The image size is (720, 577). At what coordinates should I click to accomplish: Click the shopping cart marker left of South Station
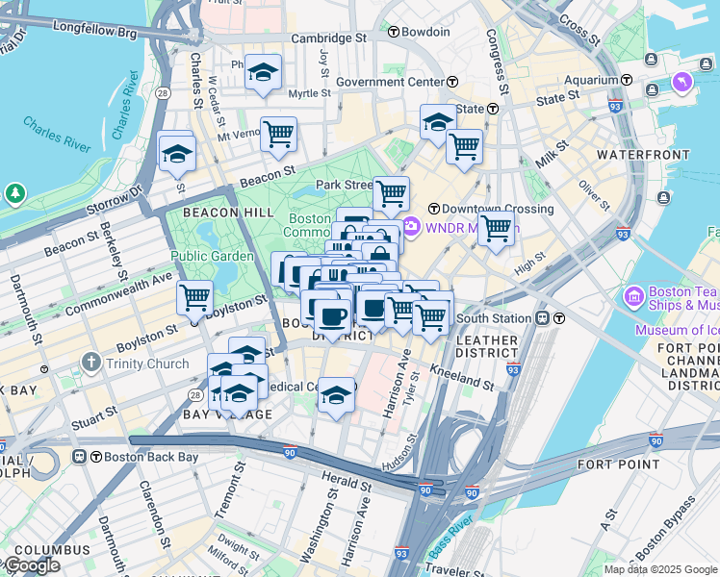coord(430,318)
